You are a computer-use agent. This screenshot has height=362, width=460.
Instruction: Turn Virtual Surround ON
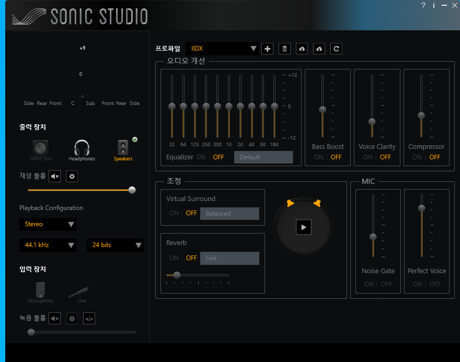point(174,213)
